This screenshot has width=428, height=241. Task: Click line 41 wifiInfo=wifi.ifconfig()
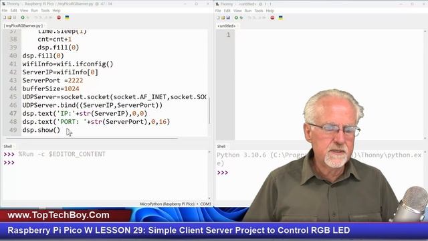[68, 64]
